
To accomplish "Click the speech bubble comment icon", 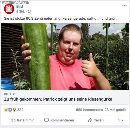I will [x=46, y=120].
